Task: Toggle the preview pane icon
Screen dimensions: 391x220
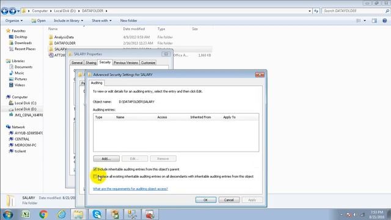Action: (x=375, y=21)
